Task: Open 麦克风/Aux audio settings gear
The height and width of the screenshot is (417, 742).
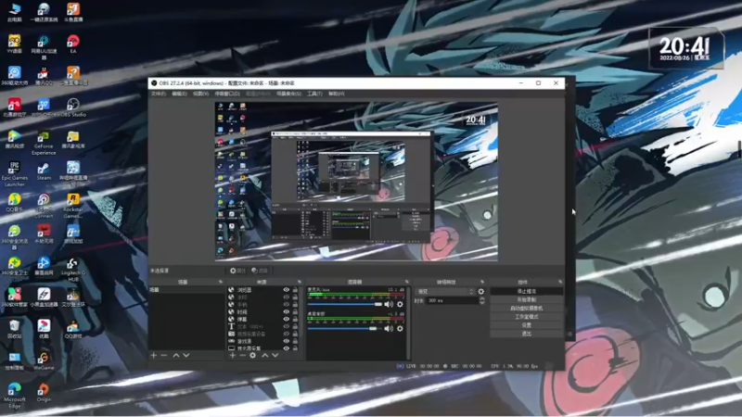Action: pos(400,304)
